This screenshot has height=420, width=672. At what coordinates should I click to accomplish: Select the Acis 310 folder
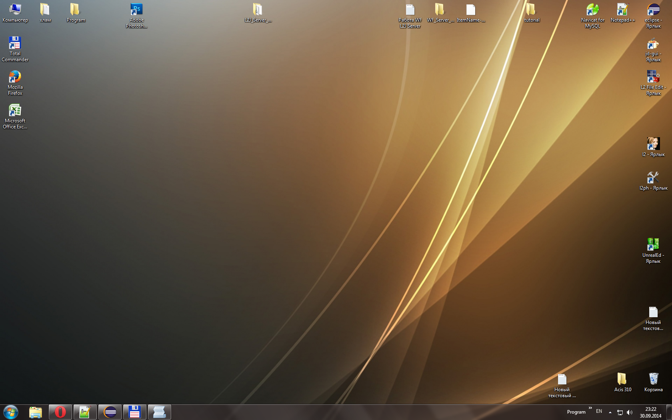pyautogui.click(x=623, y=382)
